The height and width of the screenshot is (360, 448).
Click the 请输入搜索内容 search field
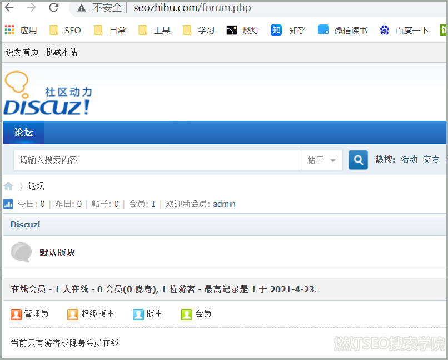[157, 160]
